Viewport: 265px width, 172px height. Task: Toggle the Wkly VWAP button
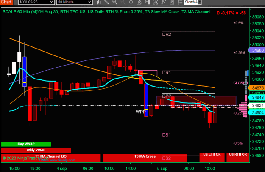(36, 150)
